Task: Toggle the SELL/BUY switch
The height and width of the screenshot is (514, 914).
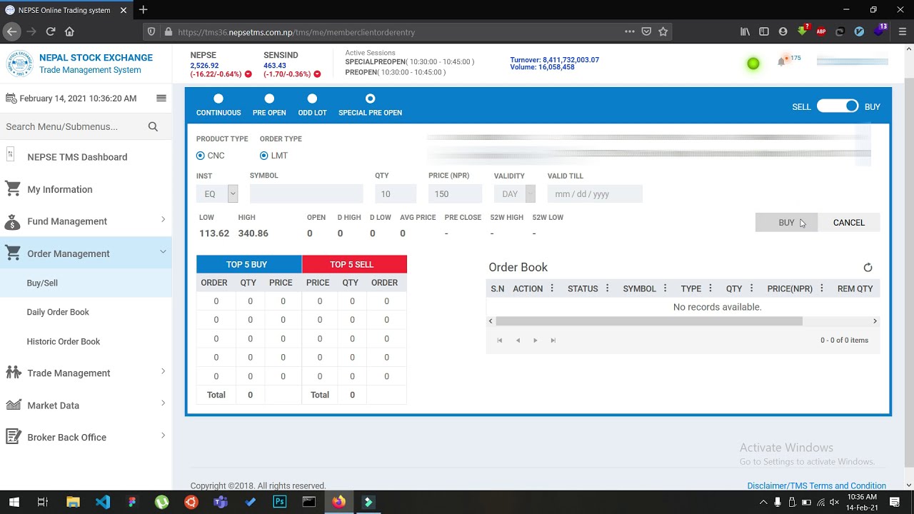Action: pos(838,106)
